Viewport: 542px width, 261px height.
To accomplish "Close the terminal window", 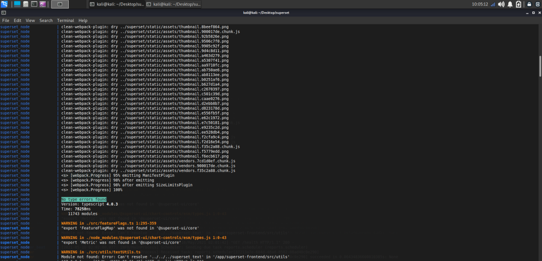I will (538, 13).
